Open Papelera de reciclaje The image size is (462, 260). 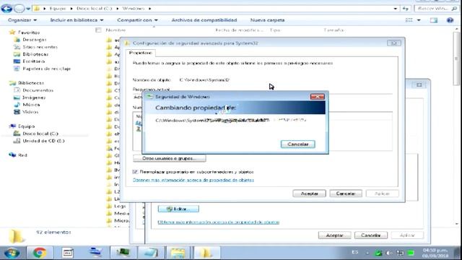pyautogui.click(x=46, y=69)
